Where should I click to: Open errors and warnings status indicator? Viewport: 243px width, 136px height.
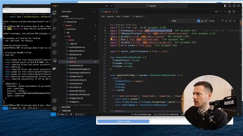79,114
